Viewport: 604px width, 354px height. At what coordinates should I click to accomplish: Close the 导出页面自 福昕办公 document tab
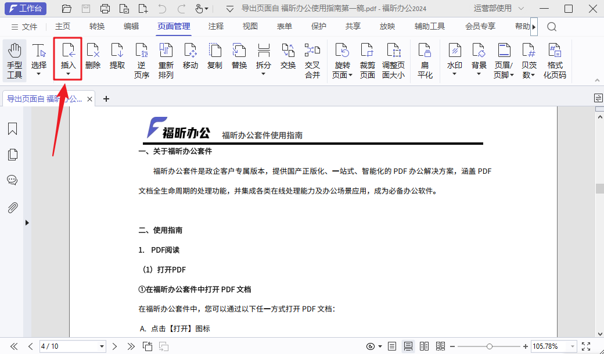click(x=89, y=99)
